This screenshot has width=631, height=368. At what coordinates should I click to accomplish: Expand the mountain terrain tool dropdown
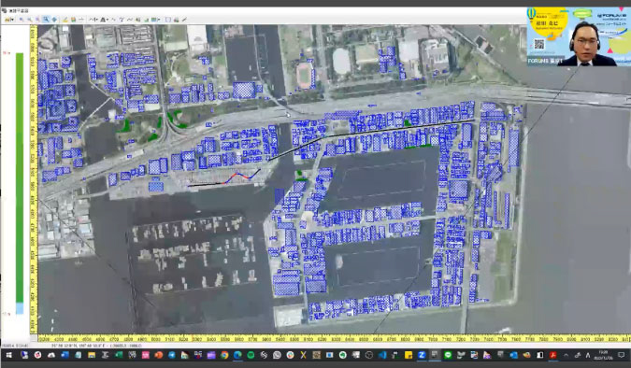pos(108,20)
